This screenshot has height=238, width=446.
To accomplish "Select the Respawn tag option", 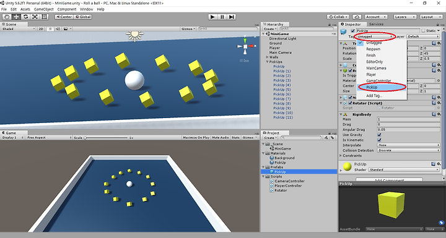I will (x=382, y=49).
